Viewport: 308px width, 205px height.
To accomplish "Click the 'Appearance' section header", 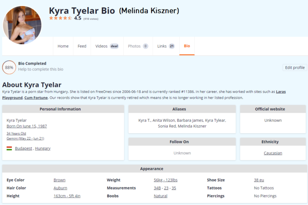I will (154, 169).
